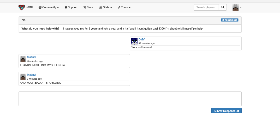280x113 pixels.
Task: Click Mattnel's avatar in latest reply
Action: click(23, 76)
